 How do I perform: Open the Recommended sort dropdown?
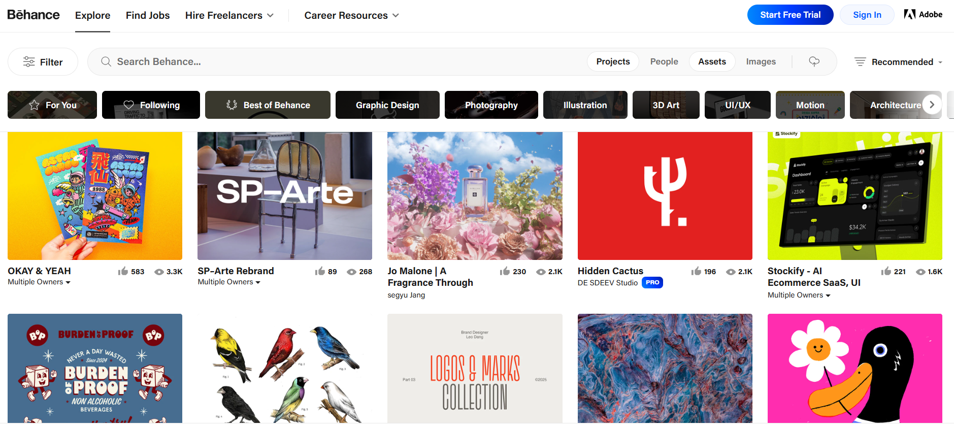pyautogui.click(x=898, y=62)
